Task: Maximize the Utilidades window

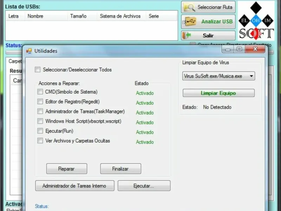Action: click(x=239, y=49)
